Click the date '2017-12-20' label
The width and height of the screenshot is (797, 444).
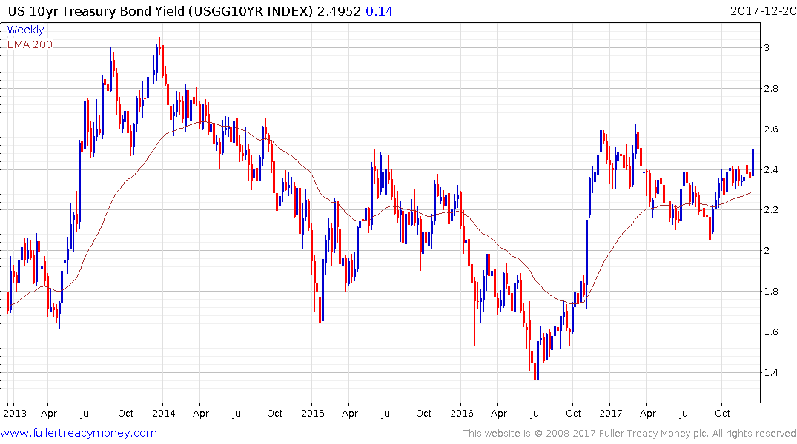(x=763, y=11)
